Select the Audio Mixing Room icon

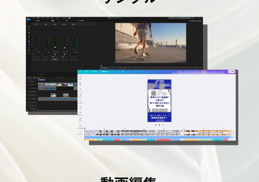tap(29, 45)
